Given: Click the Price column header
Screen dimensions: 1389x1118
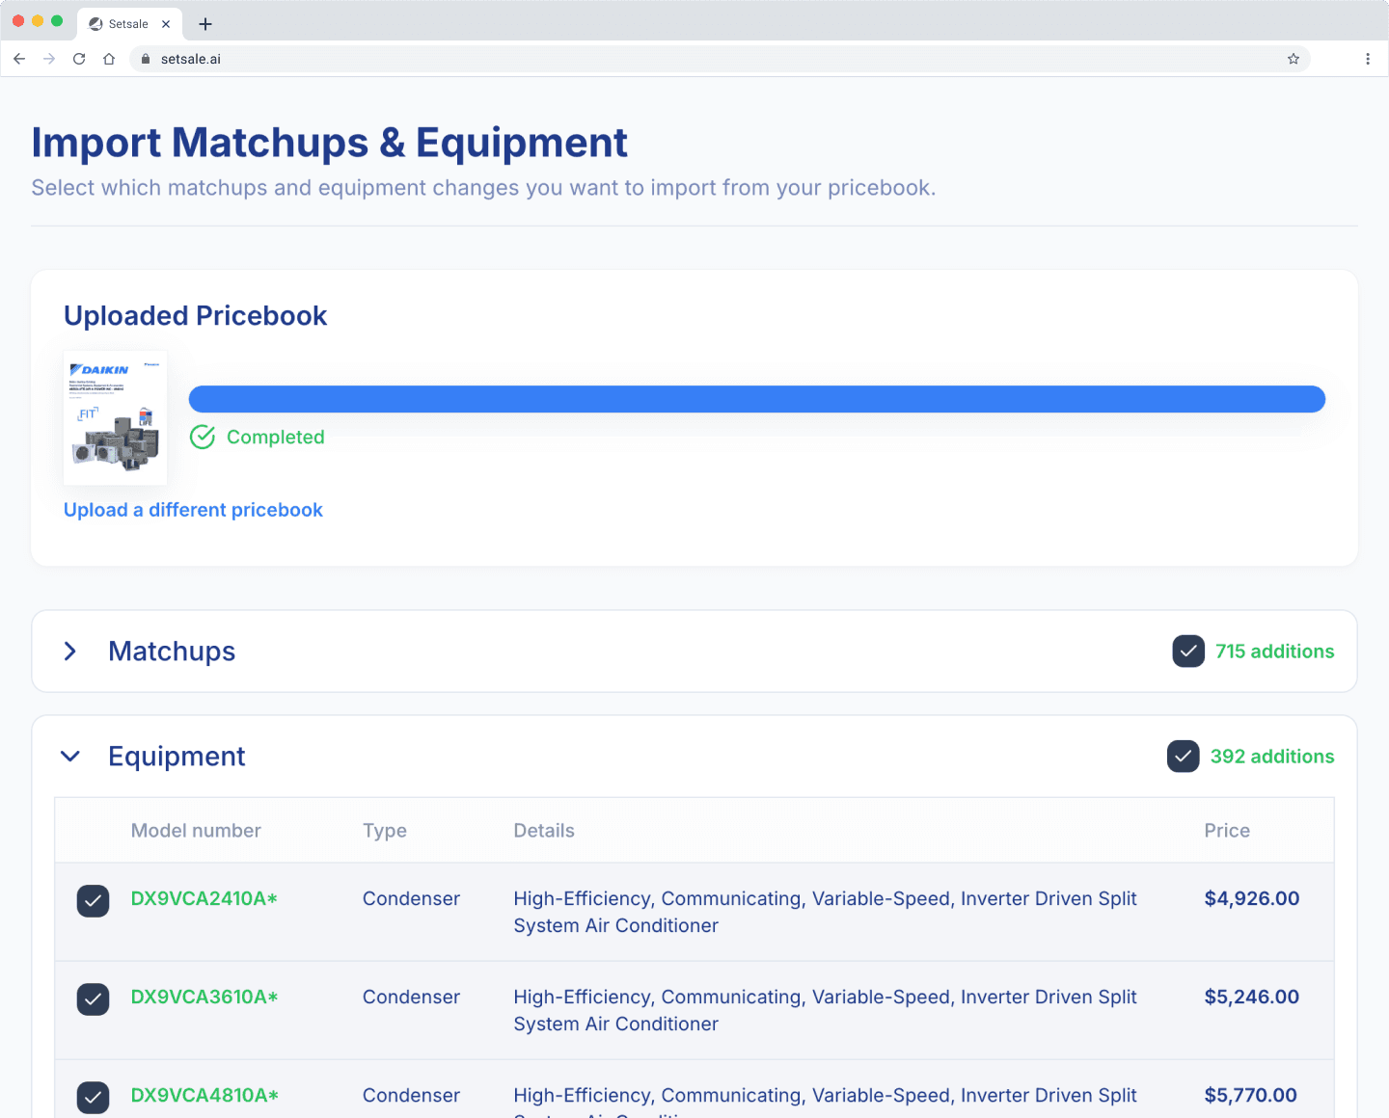Looking at the screenshot, I should (1227, 831).
